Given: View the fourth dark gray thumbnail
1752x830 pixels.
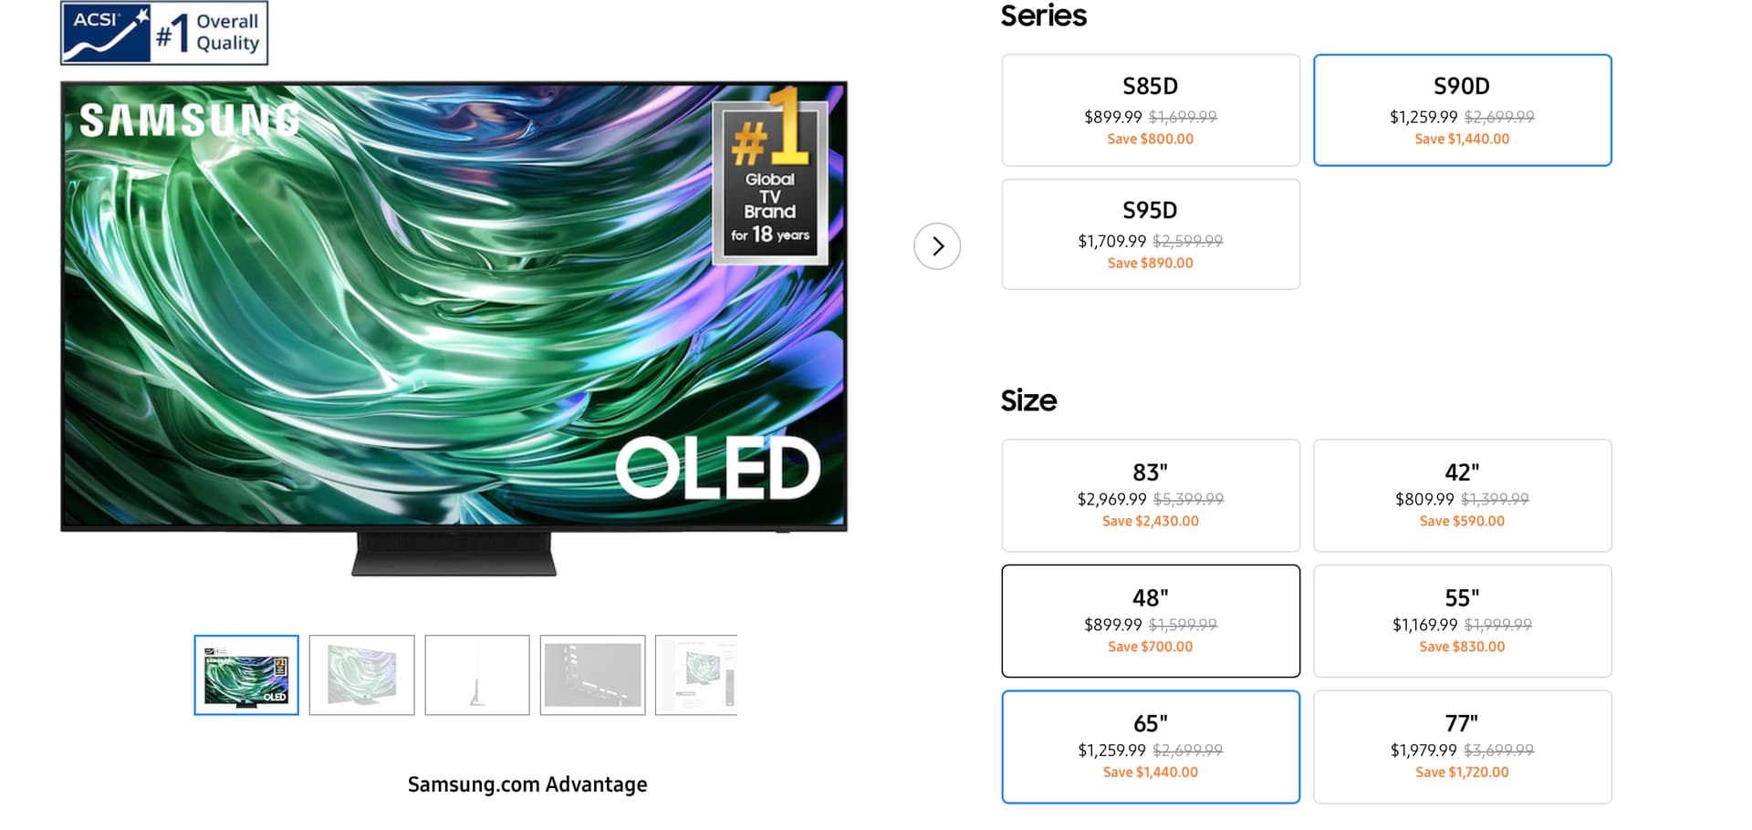Looking at the screenshot, I should tap(592, 675).
